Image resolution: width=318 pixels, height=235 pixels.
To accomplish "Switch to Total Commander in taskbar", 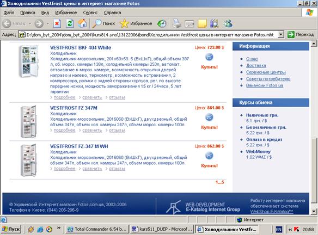I will (x=97, y=229).
